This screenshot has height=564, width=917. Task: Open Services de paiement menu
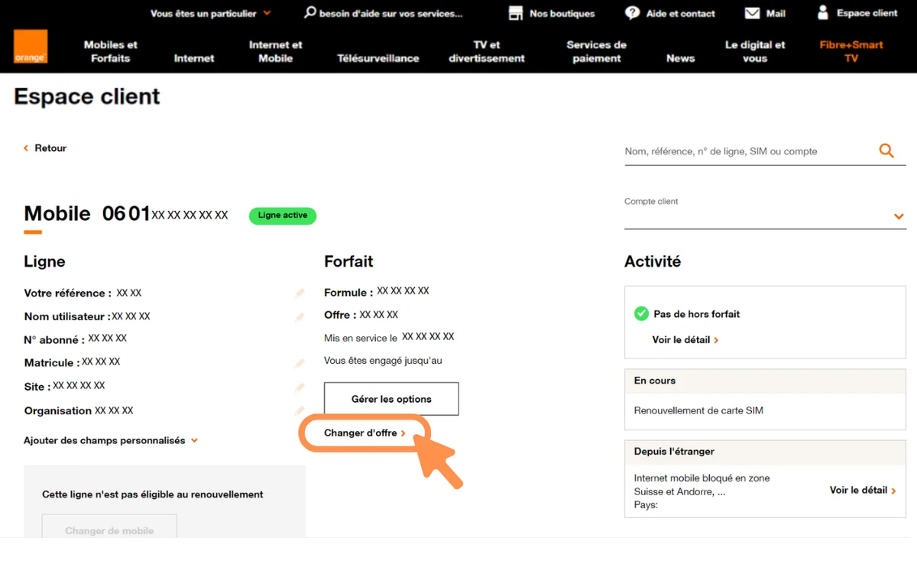coord(597,51)
